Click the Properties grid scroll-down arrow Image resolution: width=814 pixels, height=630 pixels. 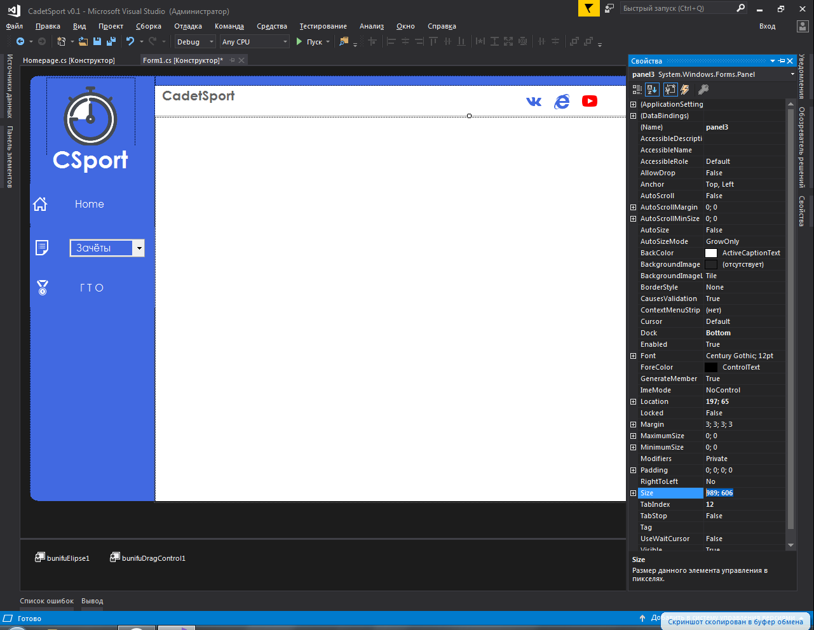click(790, 546)
